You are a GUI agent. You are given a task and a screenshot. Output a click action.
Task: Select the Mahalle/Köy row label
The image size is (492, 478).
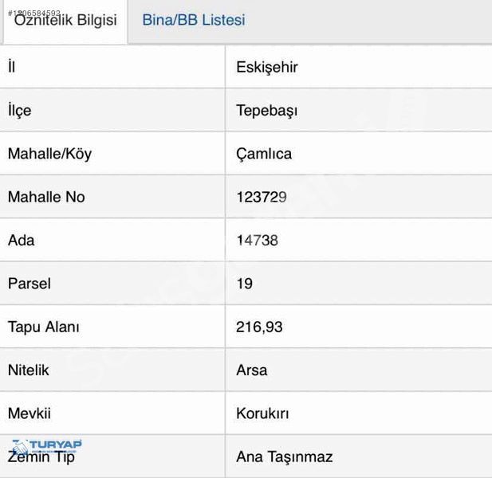[x=50, y=154]
